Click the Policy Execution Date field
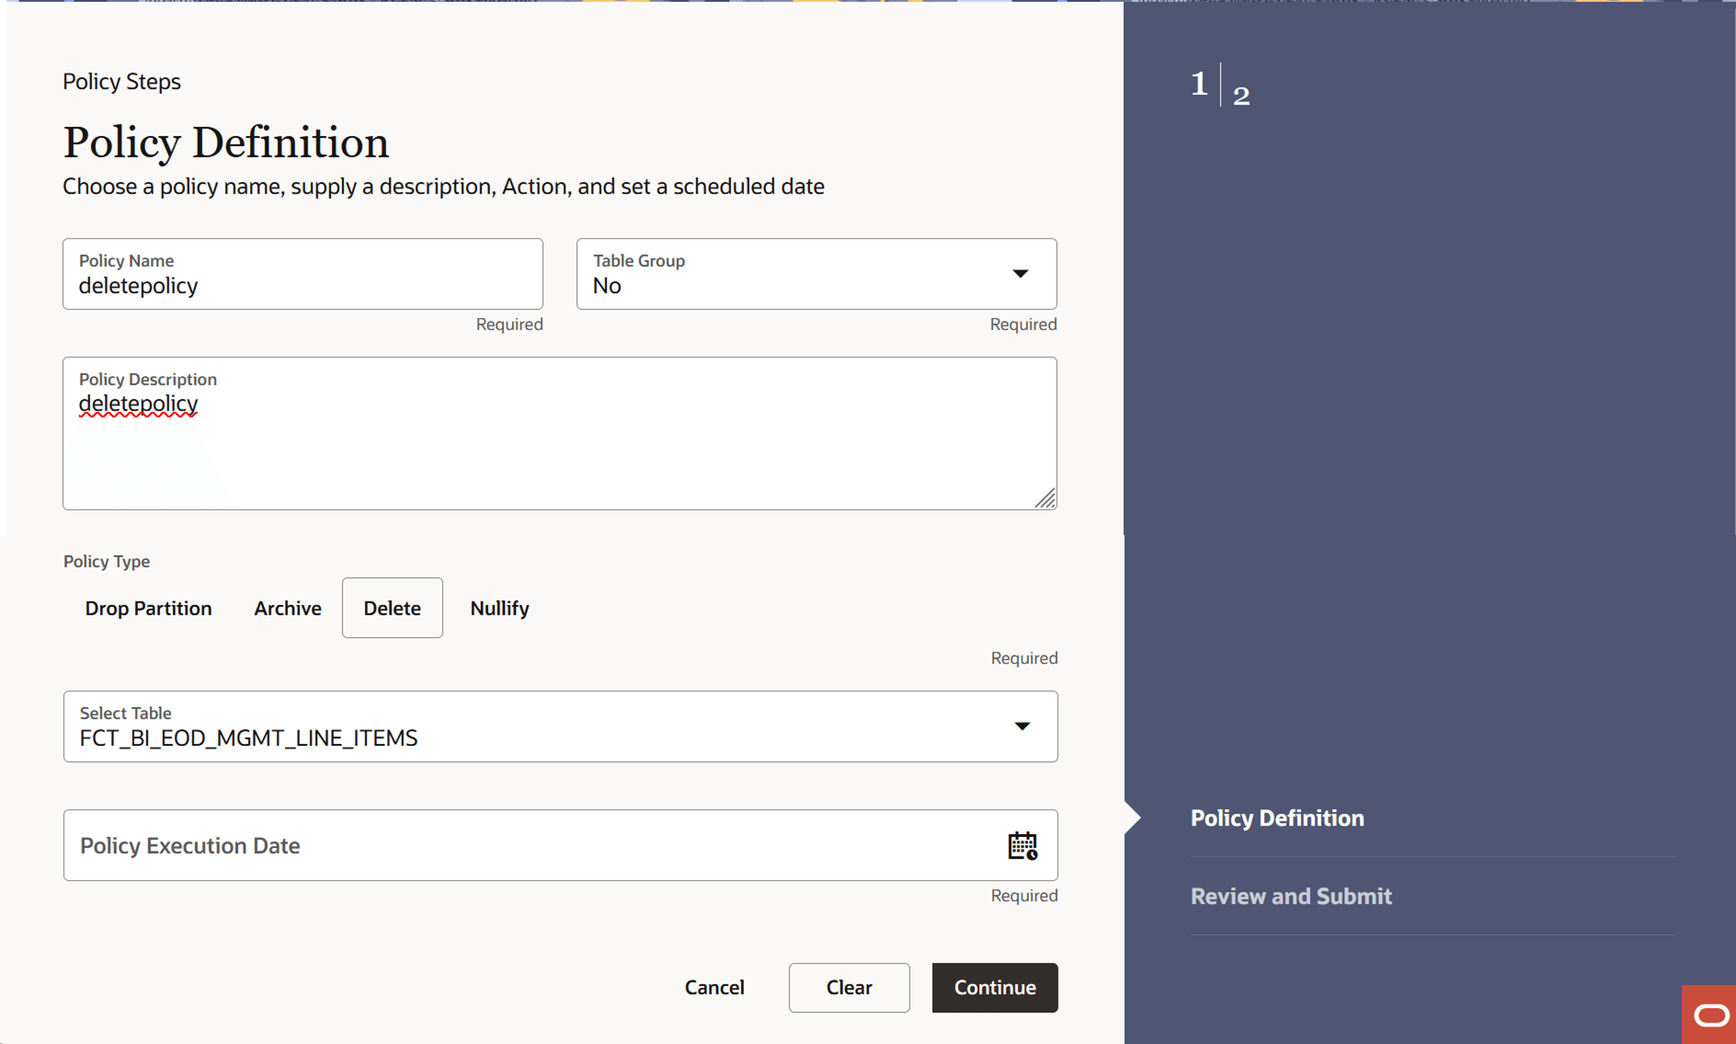 coord(492,846)
